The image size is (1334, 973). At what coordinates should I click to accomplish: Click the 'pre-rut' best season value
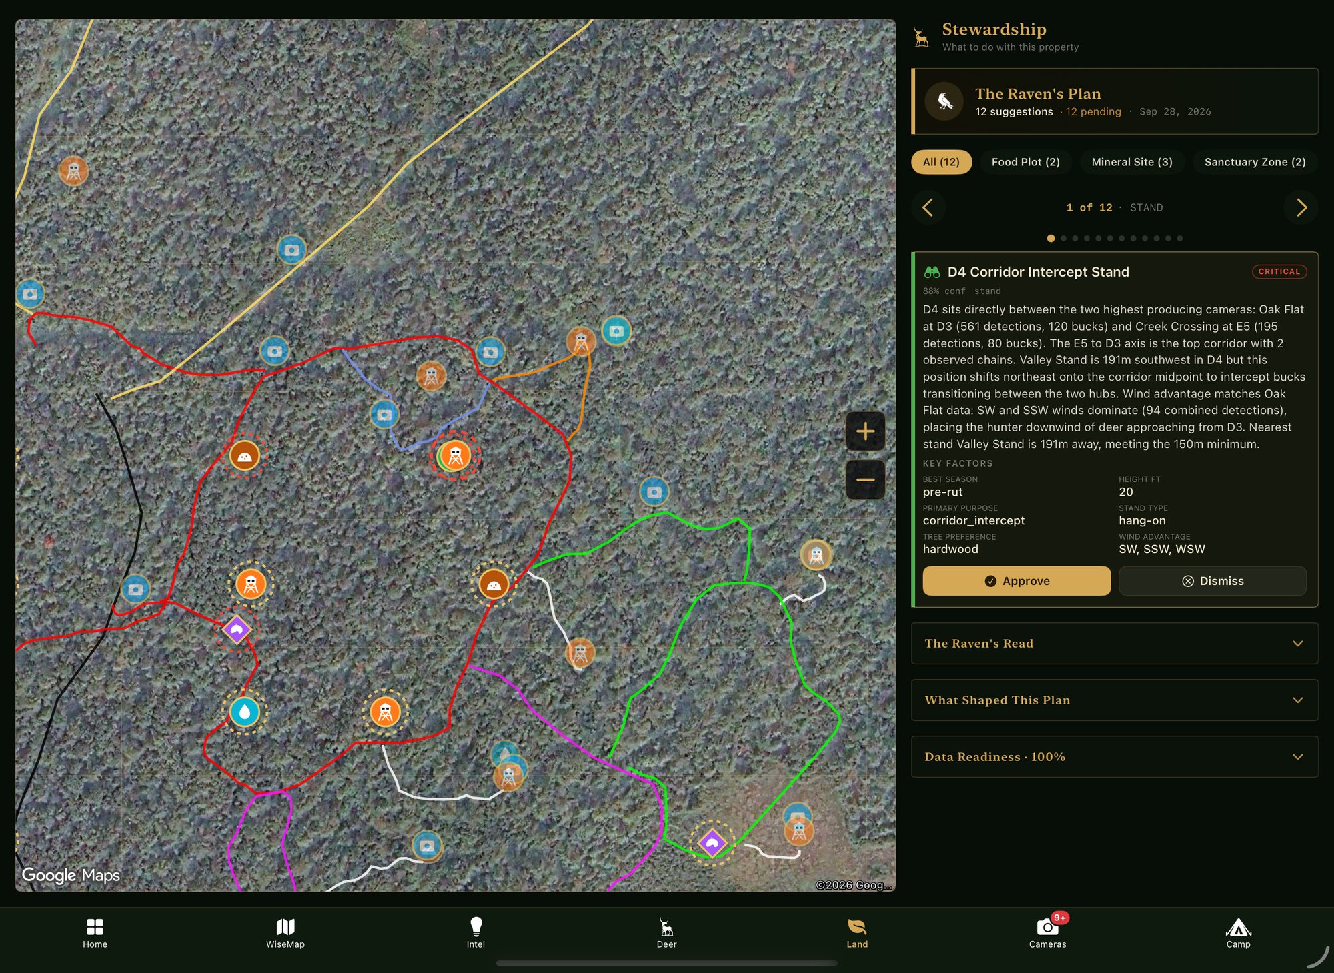point(942,492)
